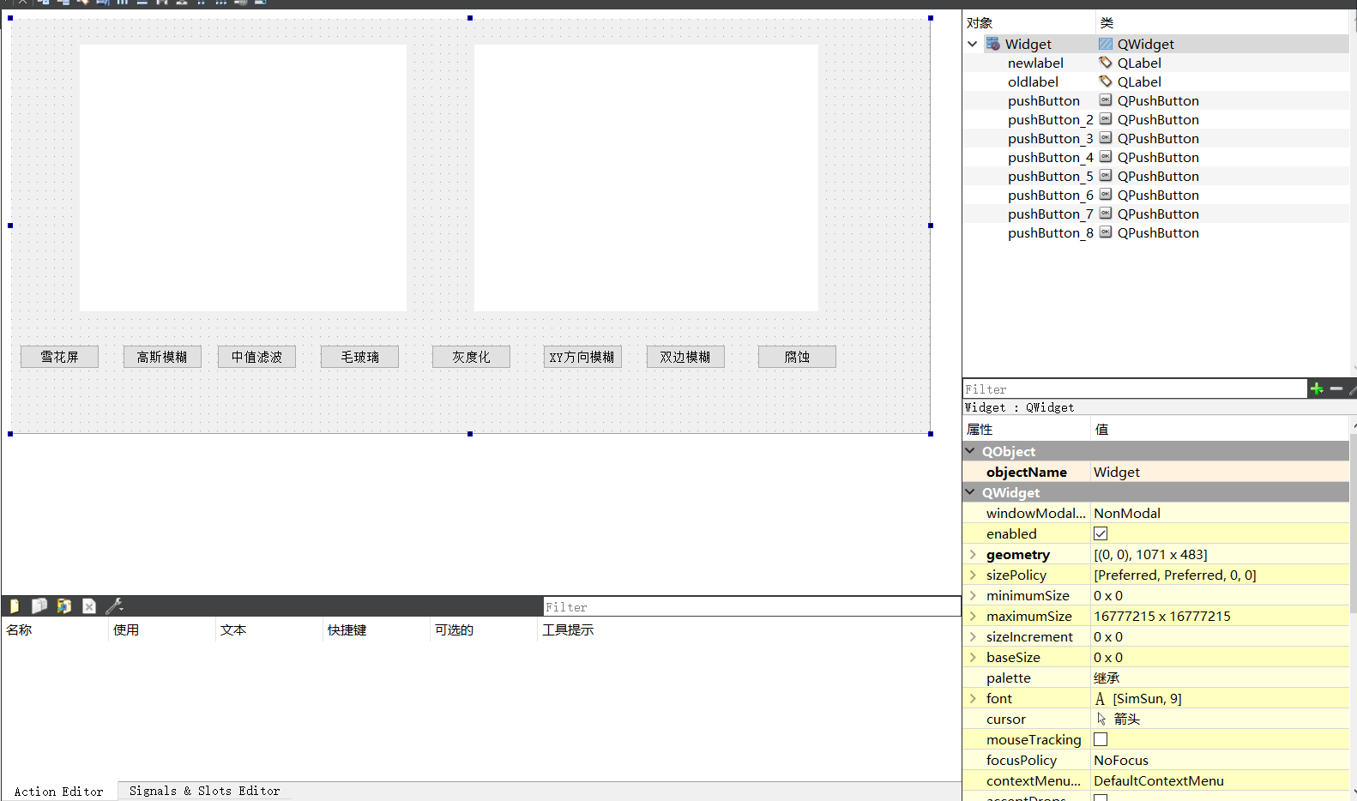This screenshot has height=801, width=1357.
Task: Click the 毛玻璃 button on the form
Action: pos(359,357)
